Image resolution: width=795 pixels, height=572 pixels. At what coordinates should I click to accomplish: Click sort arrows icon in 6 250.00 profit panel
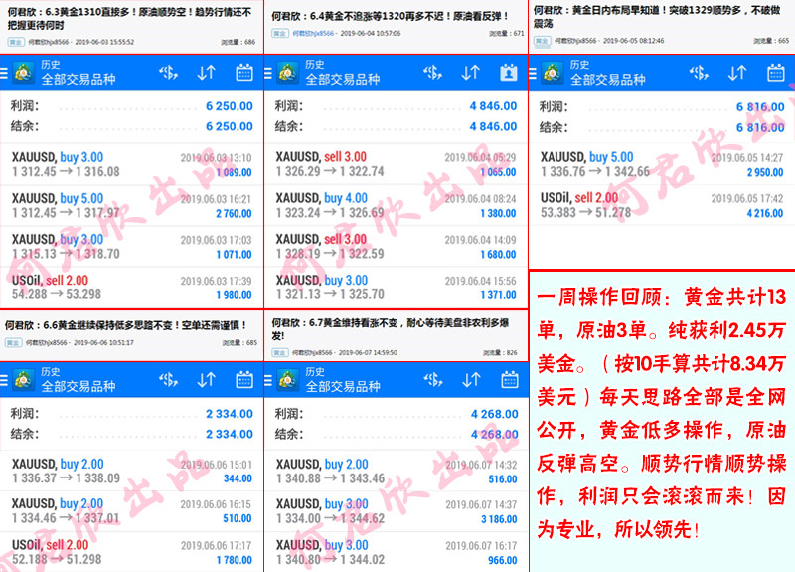[207, 73]
